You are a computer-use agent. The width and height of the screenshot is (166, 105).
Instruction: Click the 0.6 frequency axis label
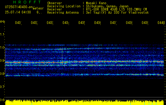[x=2, y=100]
